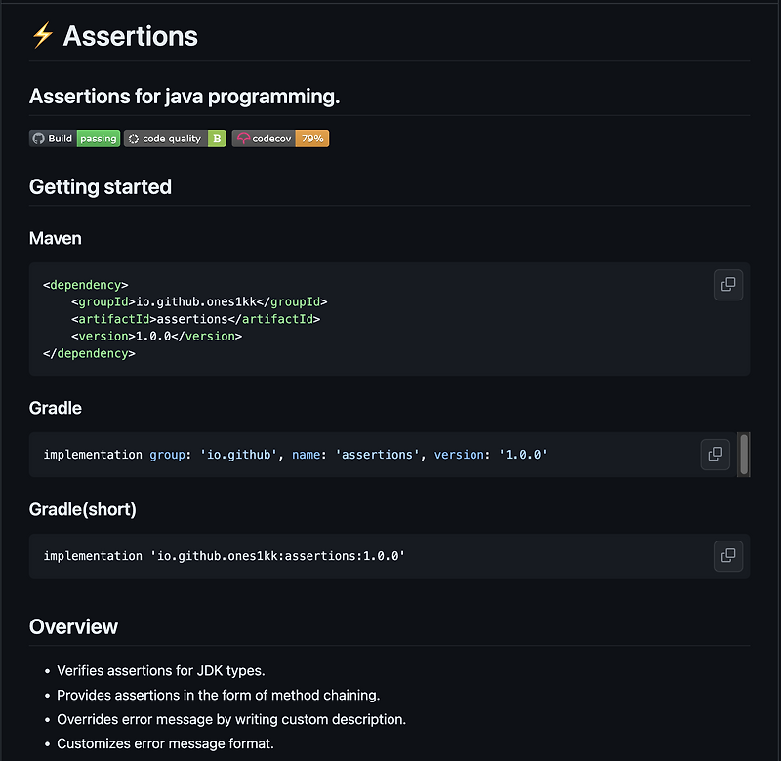Click the codecov umbrella icon

tap(245, 138)
